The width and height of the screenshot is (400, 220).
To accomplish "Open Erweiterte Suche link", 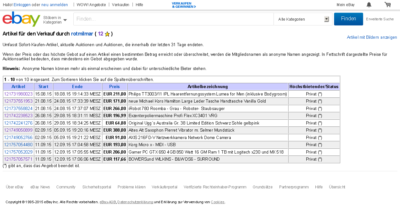I will coord(380,19).
